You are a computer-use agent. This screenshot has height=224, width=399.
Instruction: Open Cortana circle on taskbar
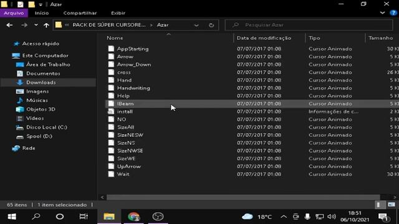coord(60,217)
